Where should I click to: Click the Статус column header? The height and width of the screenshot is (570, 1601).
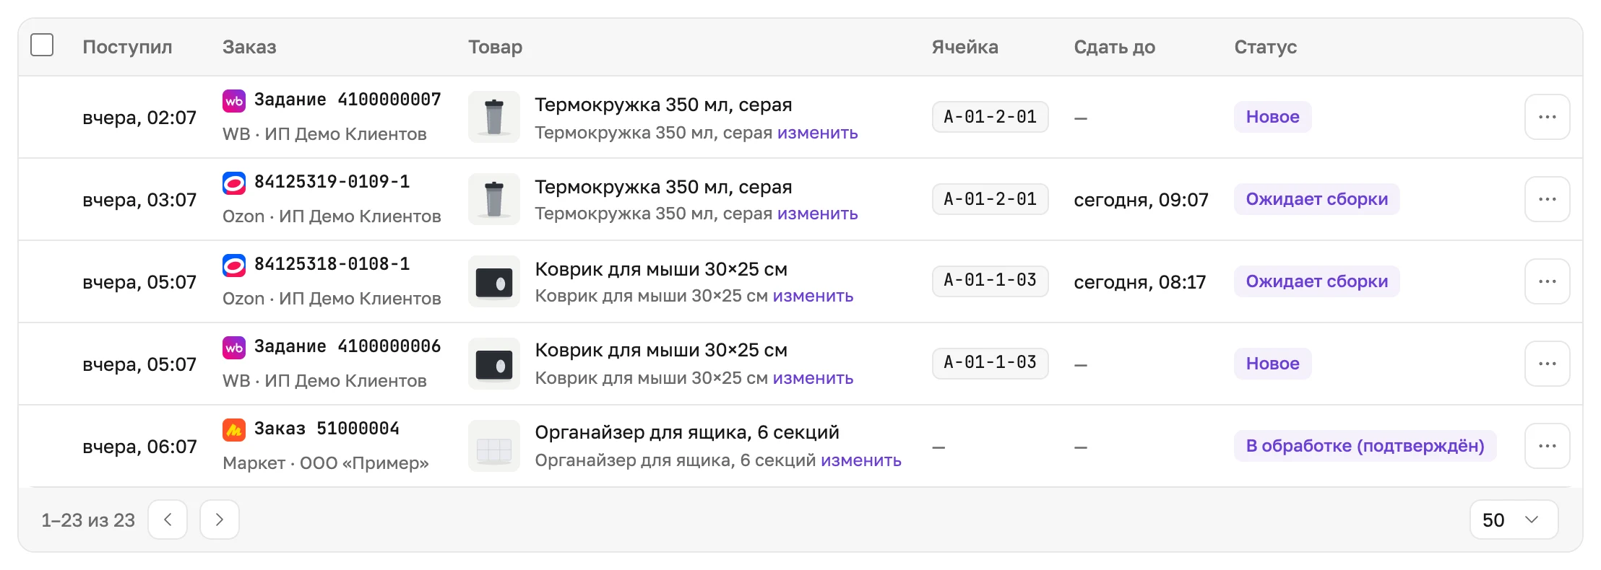coord(1265,47)
